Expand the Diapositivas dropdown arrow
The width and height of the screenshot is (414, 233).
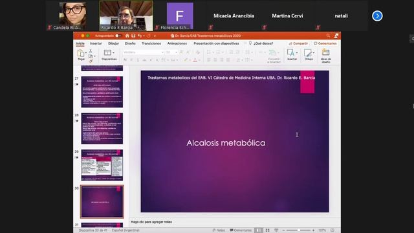[113, 53]
